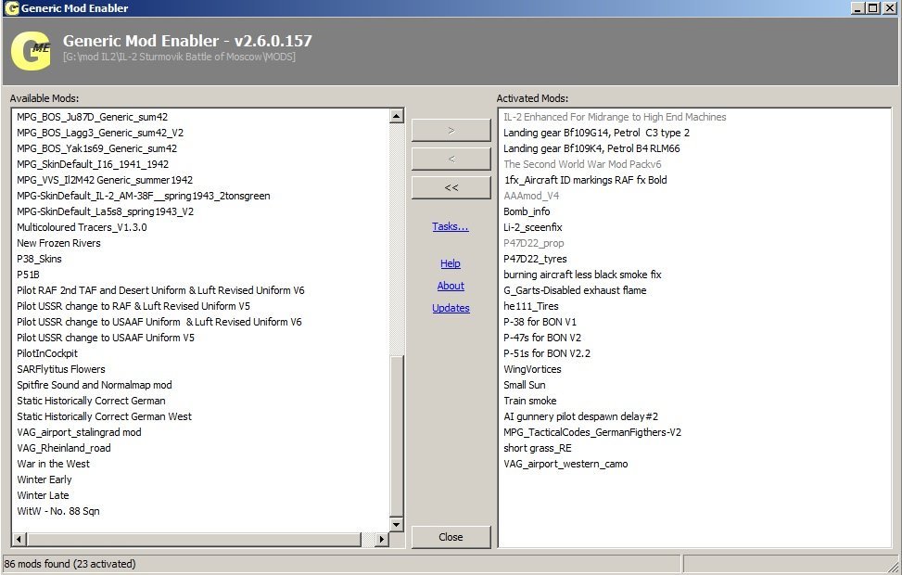This screenshot has width=902, height=575.
Task: Click the '>' activate mod arrow button
Action: click(451, 130)
